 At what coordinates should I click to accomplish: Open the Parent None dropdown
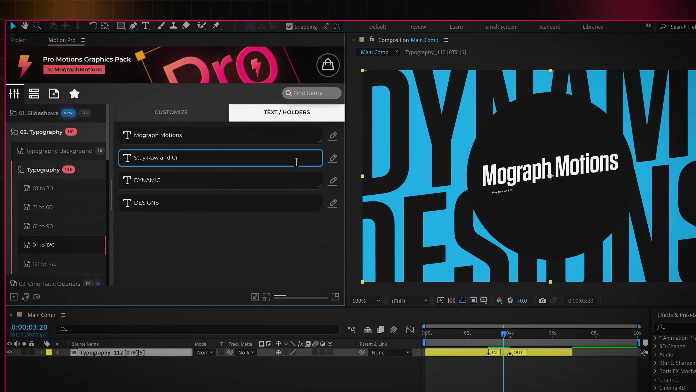(390, 353)
